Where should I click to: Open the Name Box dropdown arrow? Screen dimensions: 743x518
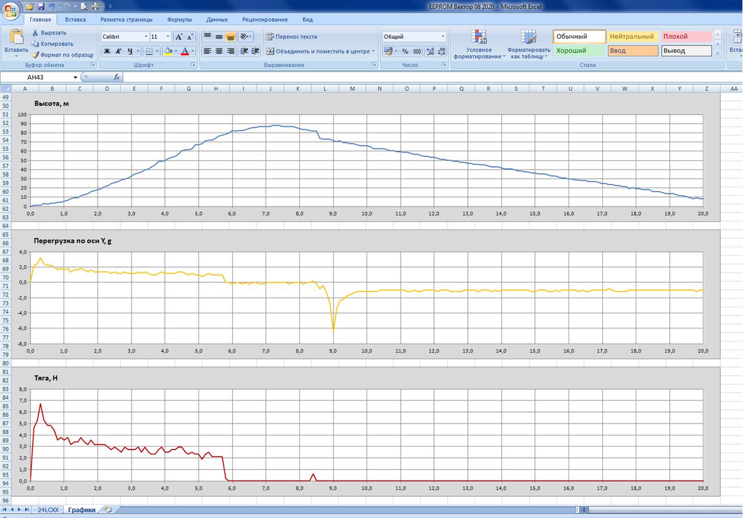pyautogui.click(x=76, y=78)
